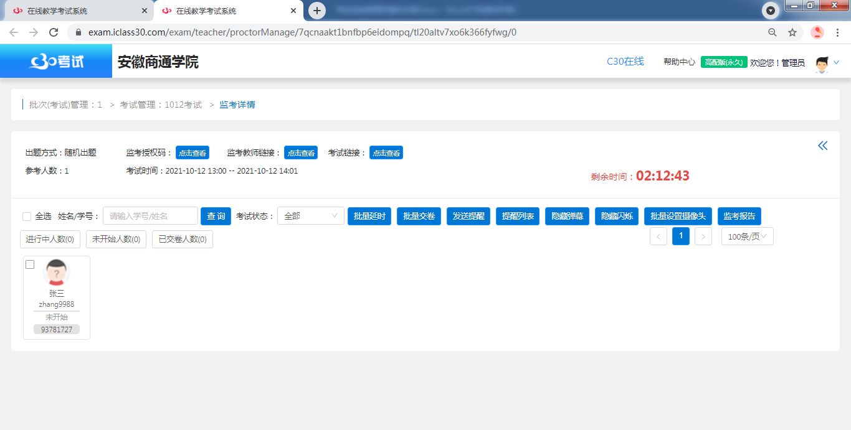Open the 考试状态 dropdown

point(310,216)
